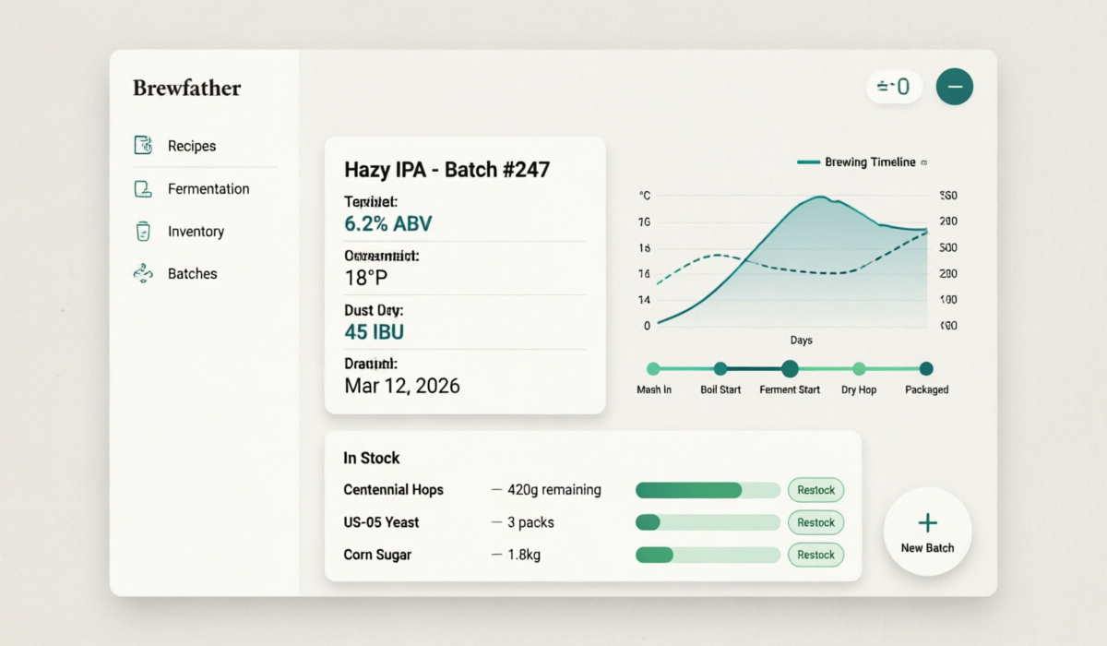Viewport: 1107px width, 646px height.
Task: Click the 45 IBU value
Action: tap(374, 332)
